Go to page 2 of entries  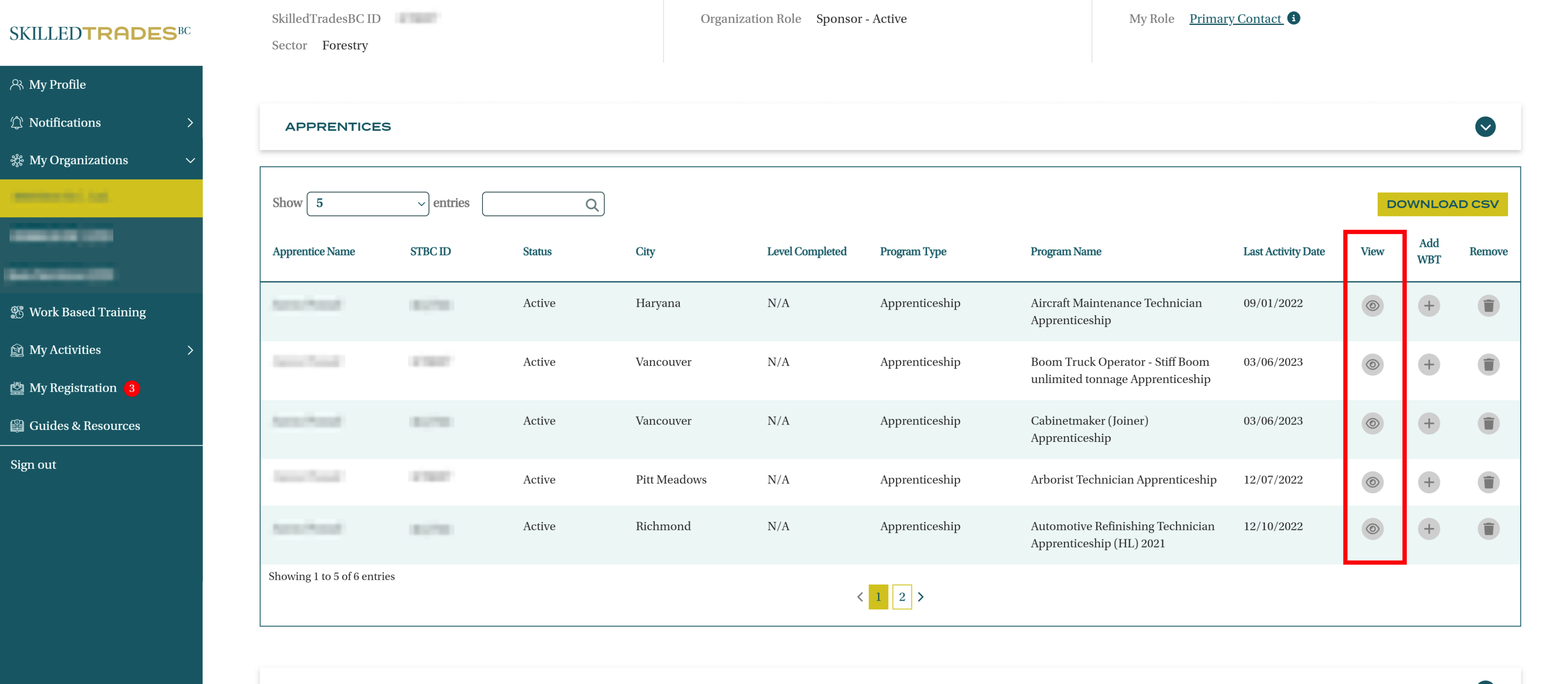pyautogui.click(x=901, y=597)
